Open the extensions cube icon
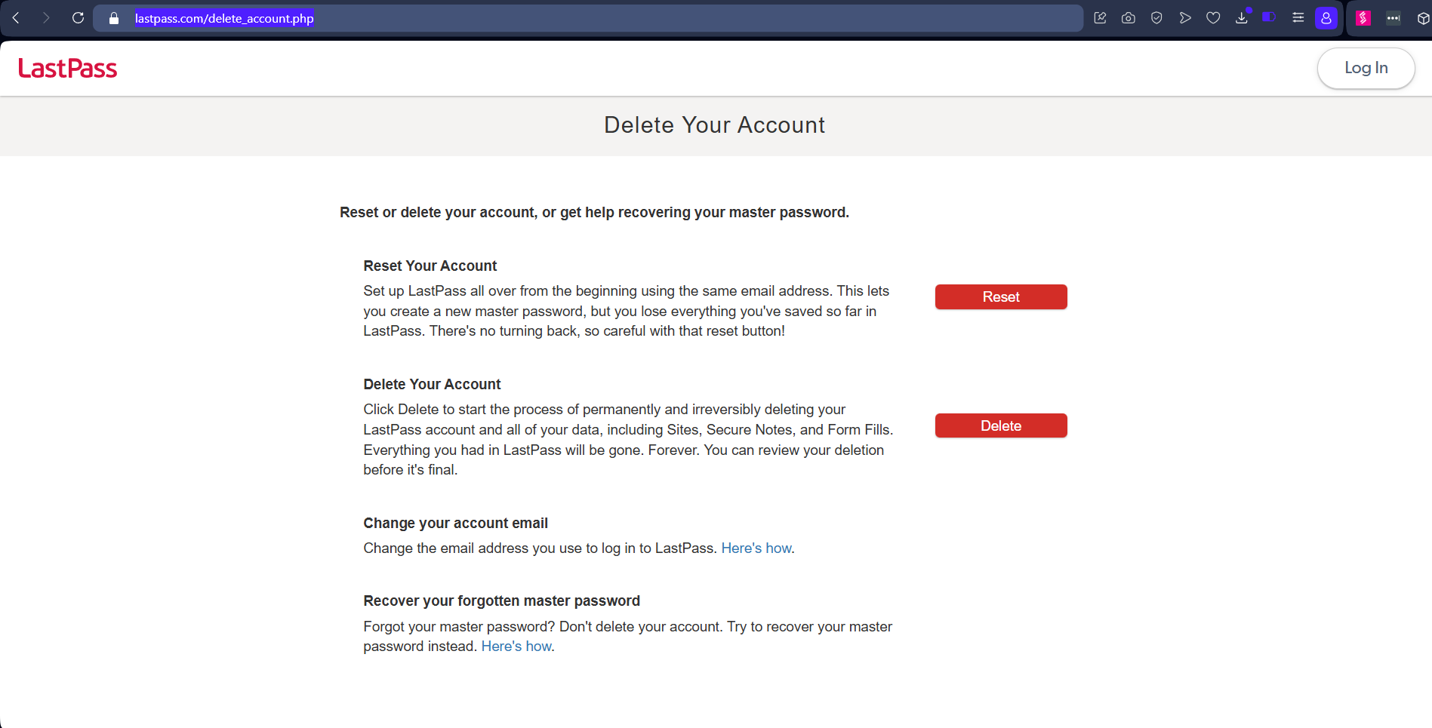1432x728 pixels. click(x=1423, y=18)
